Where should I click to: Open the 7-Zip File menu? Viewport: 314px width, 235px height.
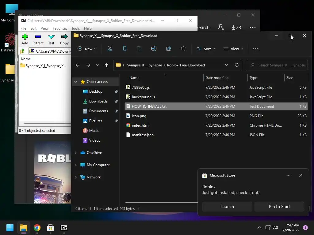click(23, 28)
